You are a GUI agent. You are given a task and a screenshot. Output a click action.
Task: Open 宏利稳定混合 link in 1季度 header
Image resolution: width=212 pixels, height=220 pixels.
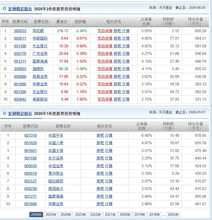(20, 114)
